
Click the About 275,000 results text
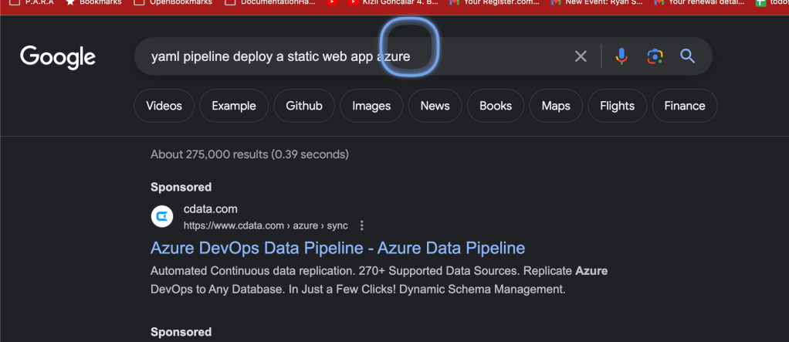click(x=249, y=154)
